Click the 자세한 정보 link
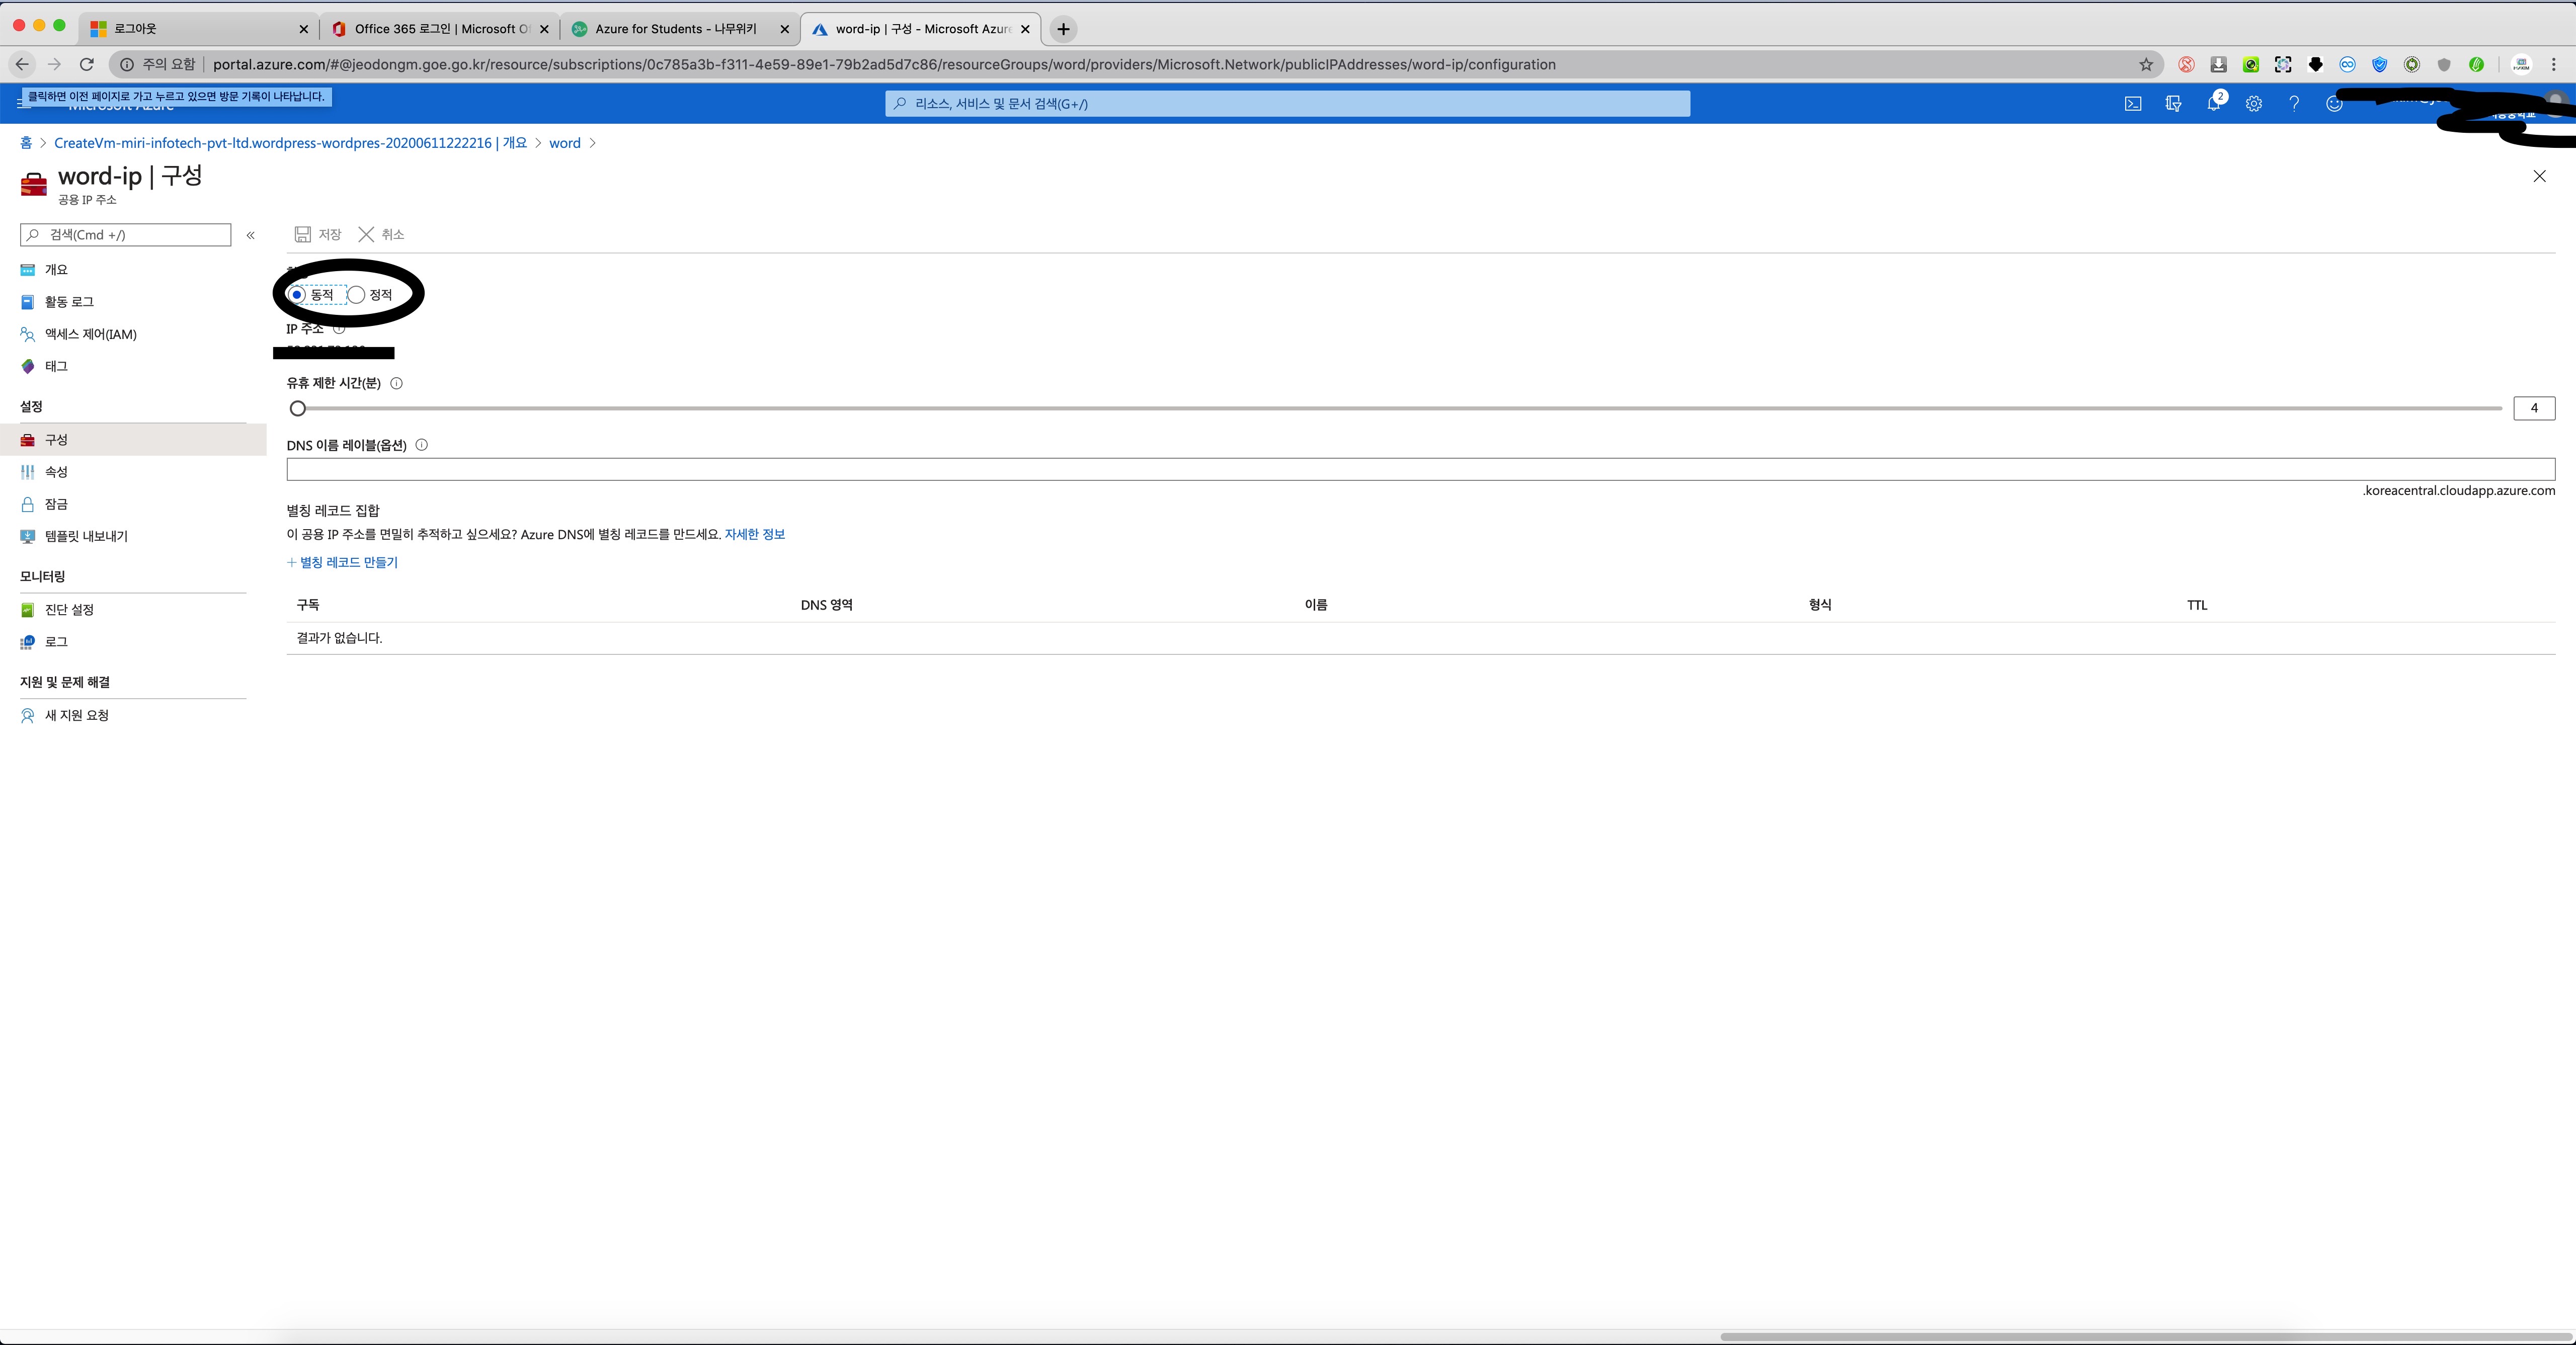Screen dimensions: 2576x1345 tap(754, 535)
